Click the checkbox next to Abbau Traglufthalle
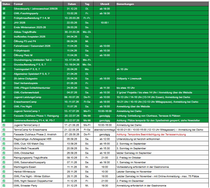 coord(4,32)
